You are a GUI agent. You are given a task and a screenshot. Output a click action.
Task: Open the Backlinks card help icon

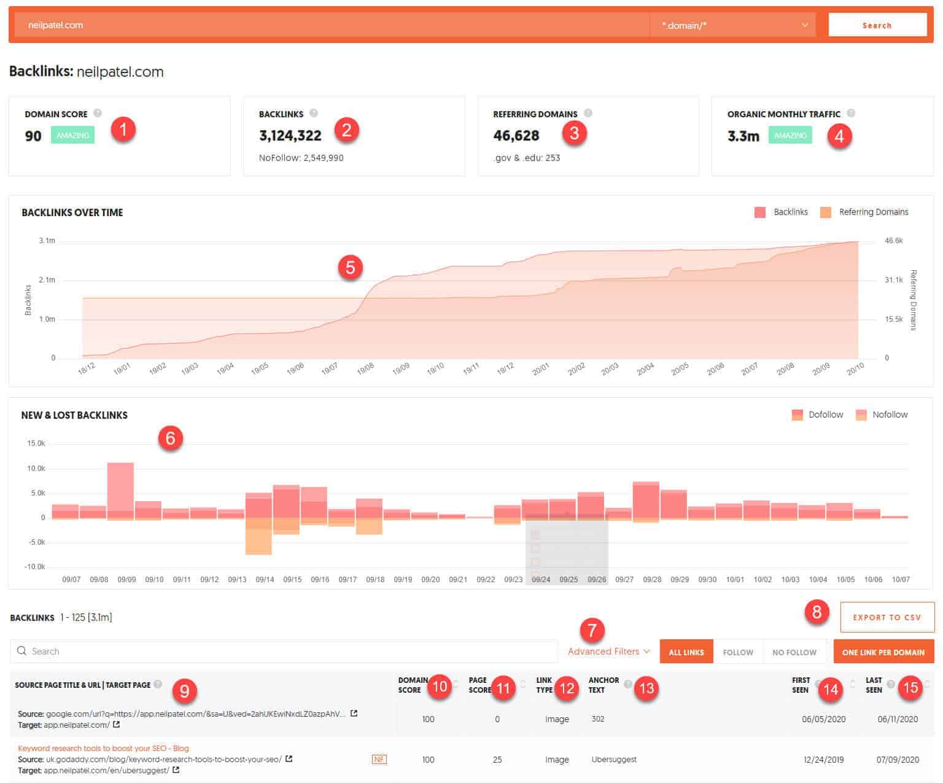(314, 113)
